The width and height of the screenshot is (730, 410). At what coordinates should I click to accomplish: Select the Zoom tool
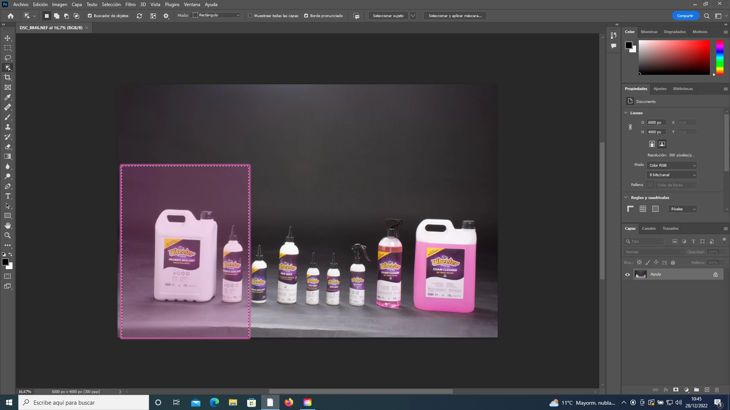[8, 235]
